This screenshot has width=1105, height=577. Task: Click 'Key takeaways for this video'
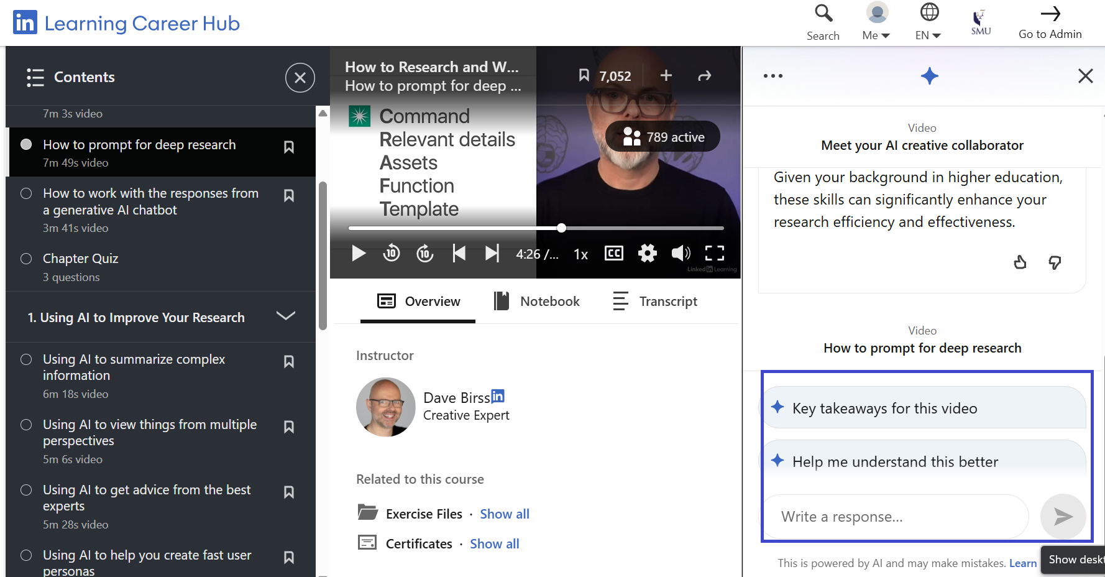[x=884, y=409]
